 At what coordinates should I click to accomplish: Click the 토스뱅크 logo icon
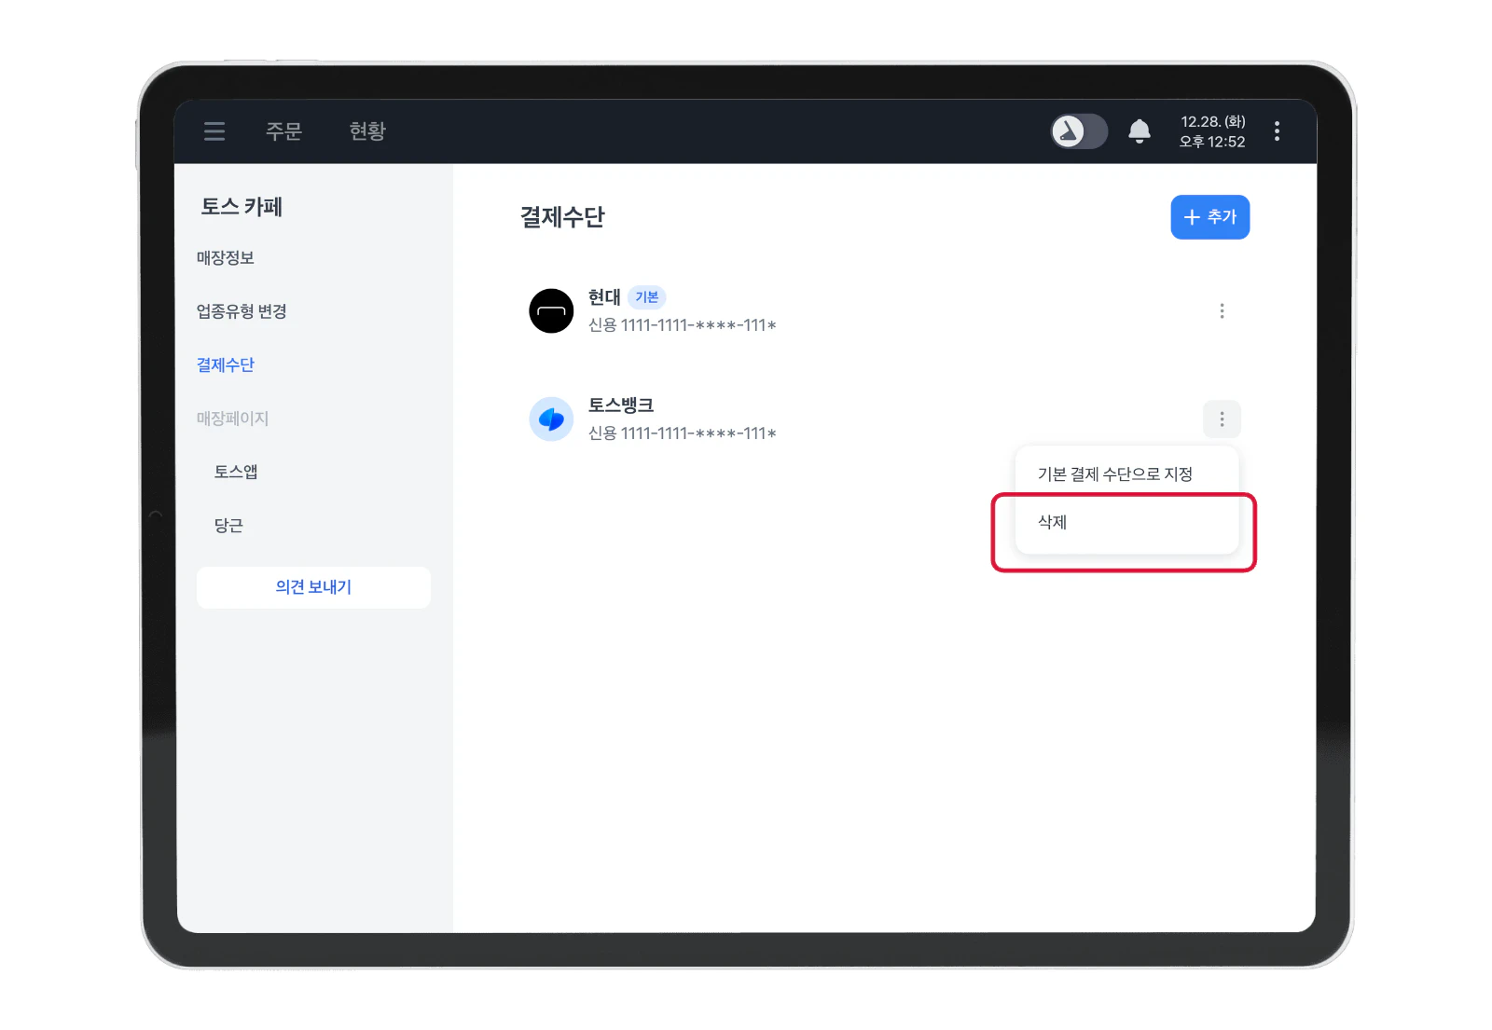click(551, 419)
